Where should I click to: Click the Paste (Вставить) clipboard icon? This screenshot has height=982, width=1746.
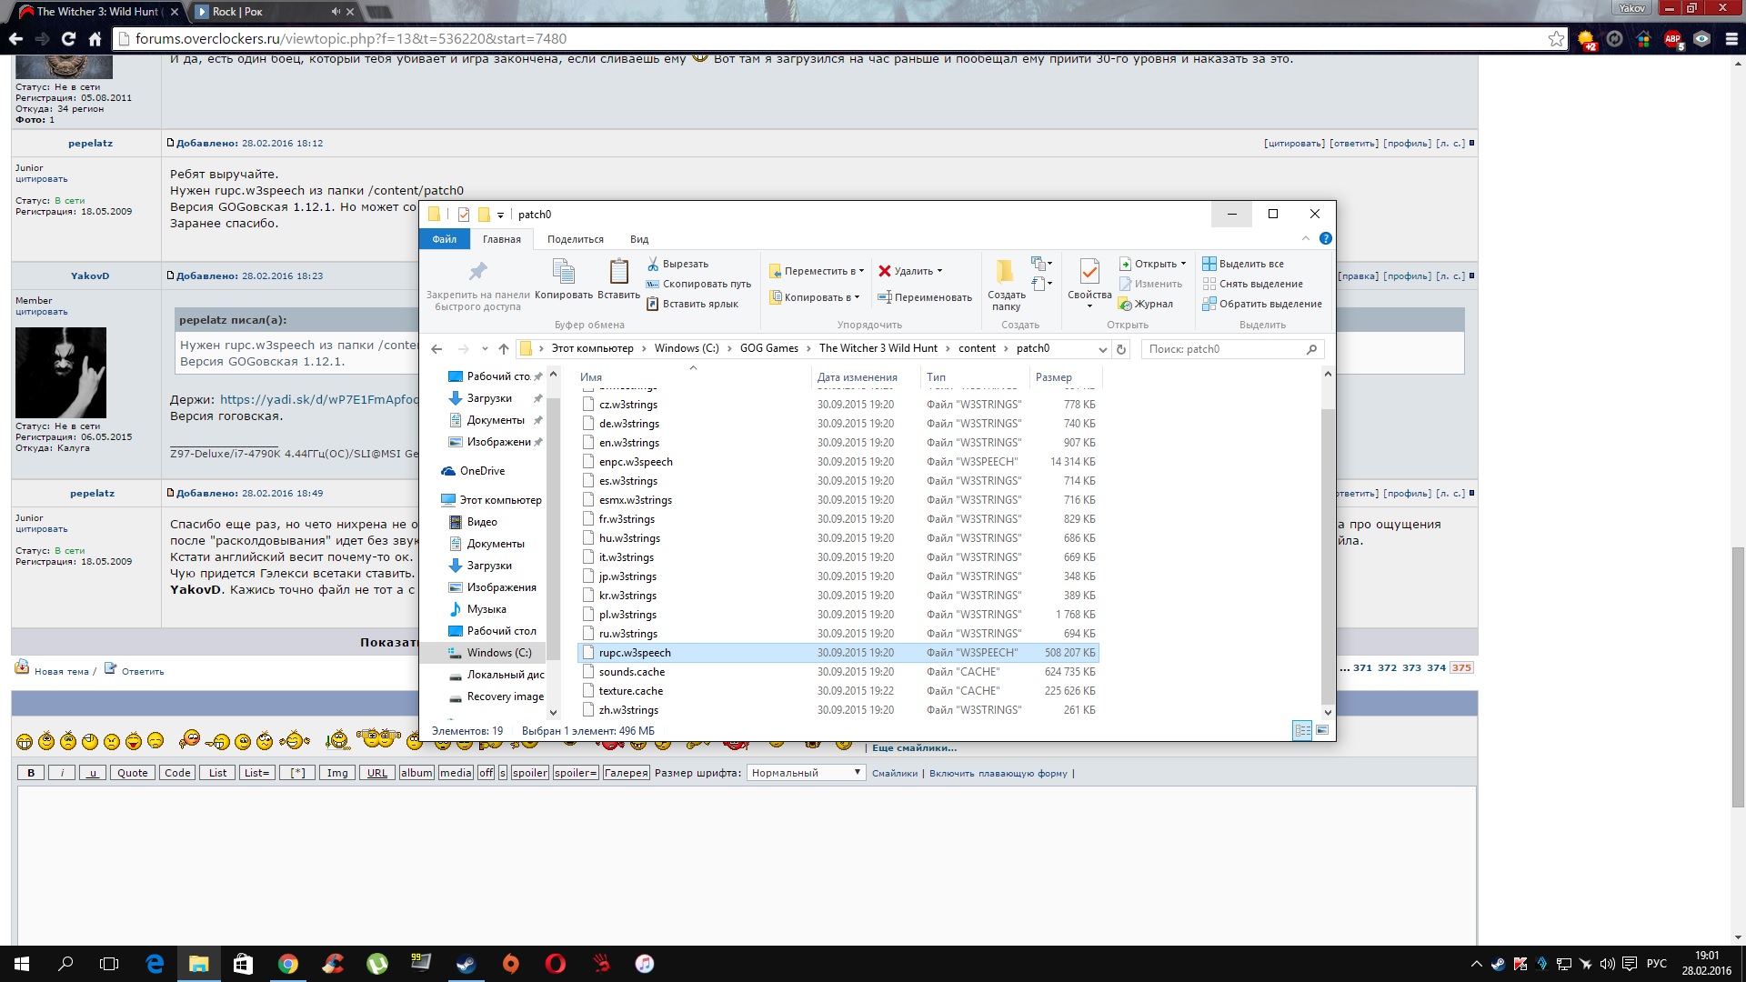pos(618,273)
